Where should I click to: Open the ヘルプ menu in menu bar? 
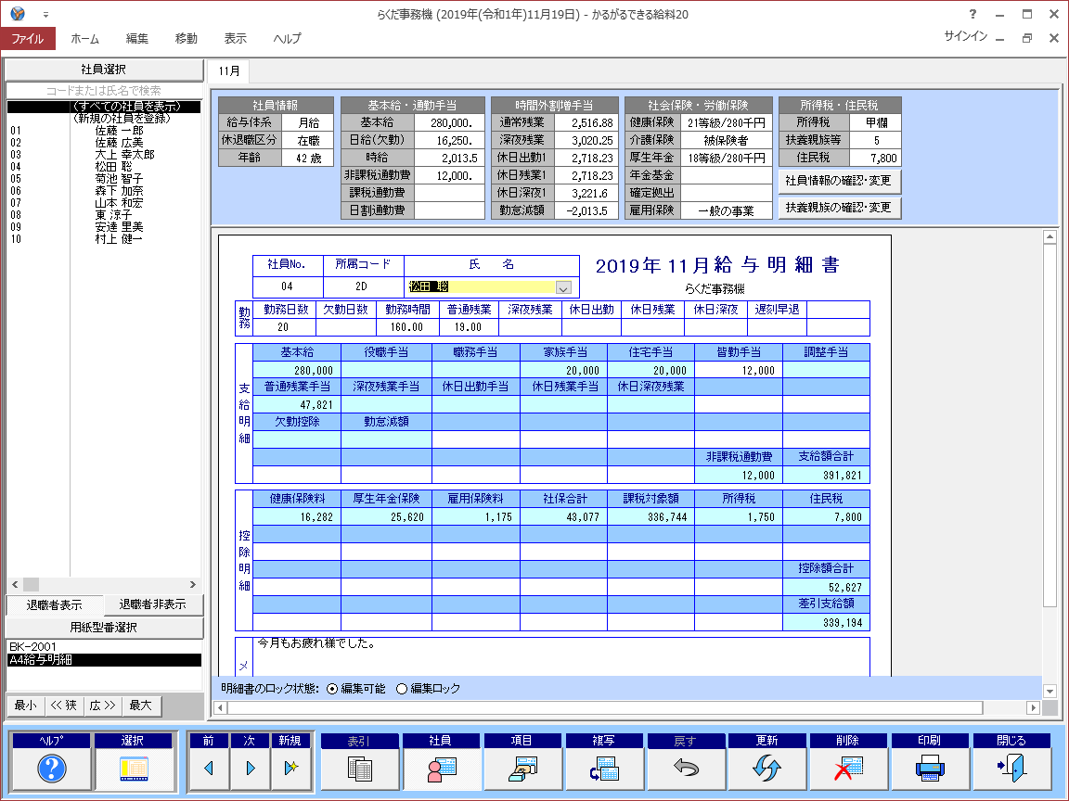click(287, 38)
